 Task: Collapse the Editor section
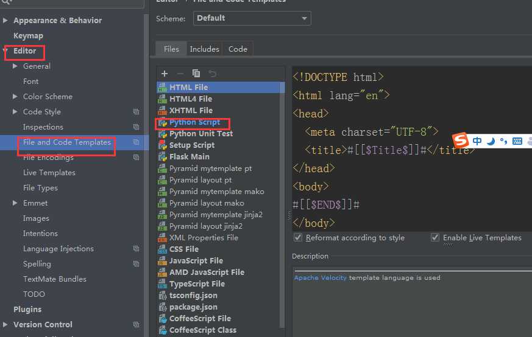point(5,51)
